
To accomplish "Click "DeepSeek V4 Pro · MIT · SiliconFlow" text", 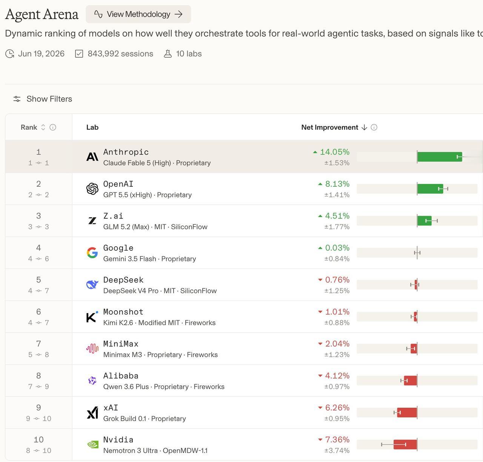I will [x=160, y=291].
